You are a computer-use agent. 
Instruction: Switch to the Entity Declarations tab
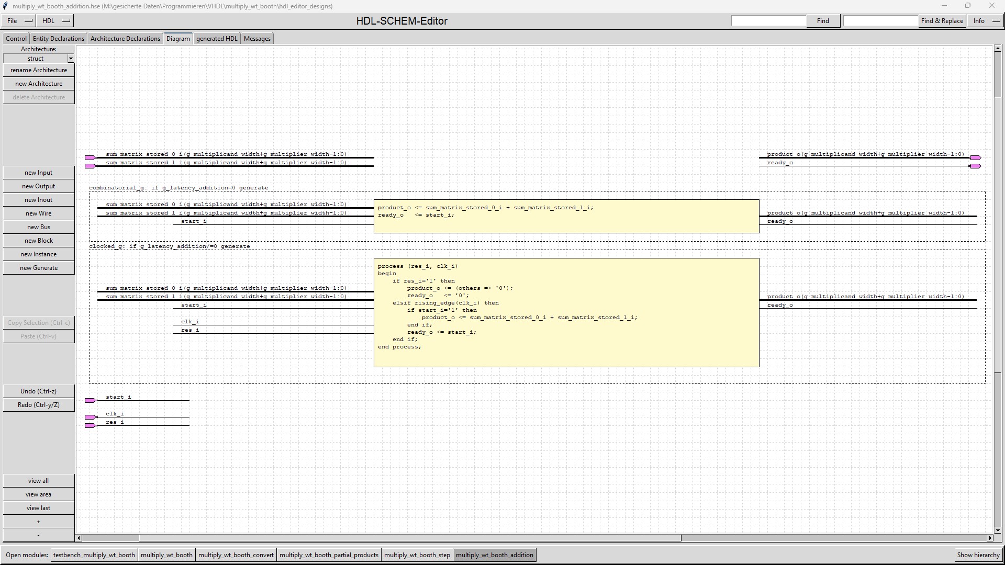coord(58,39)
